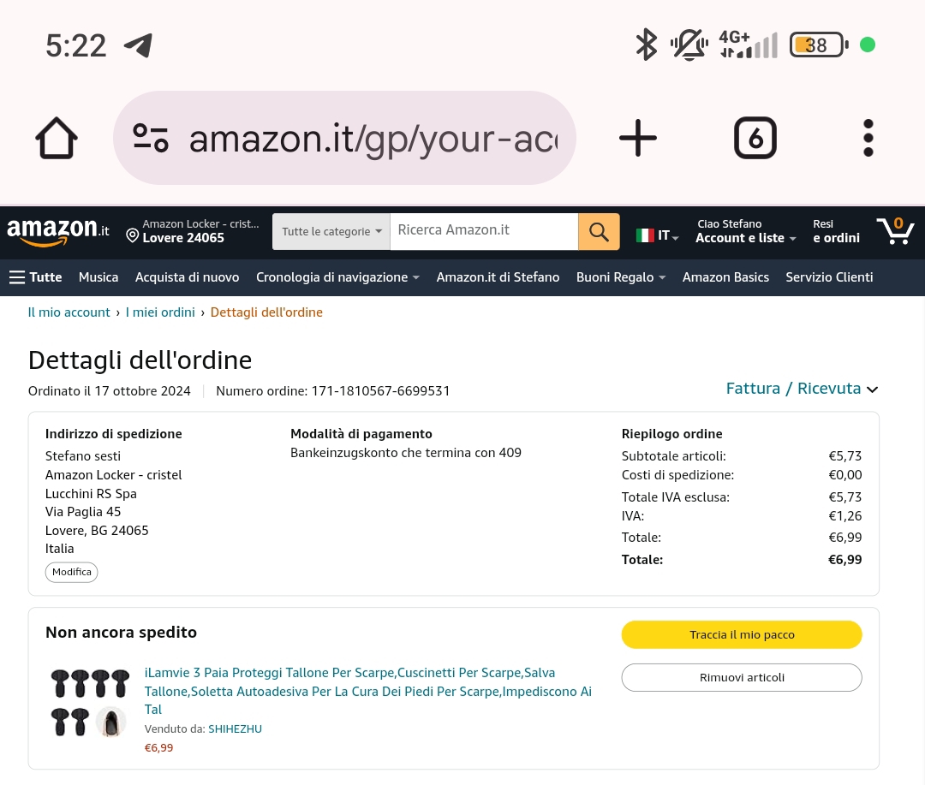The height and width of the screenshot is (785, 925).
Task: Click the Rimuovi articoli button
Action: tap(742, 677)
